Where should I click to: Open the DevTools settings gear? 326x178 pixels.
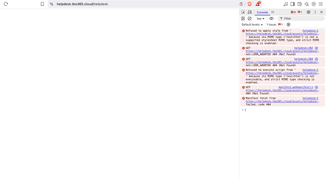pyautogui.click(x=309, y=12)
